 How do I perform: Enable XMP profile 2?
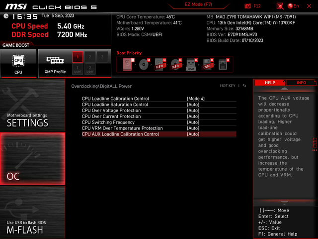tap(90, 57)
